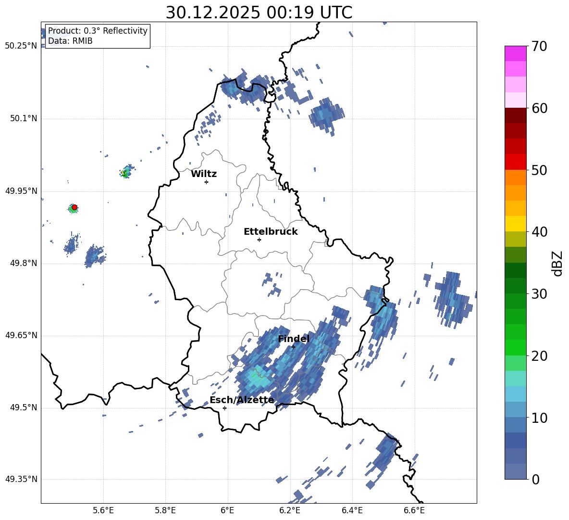569x520 pixels.
Task: Pick the bright red colorbar segment
Action: click(x=516, y=162)
